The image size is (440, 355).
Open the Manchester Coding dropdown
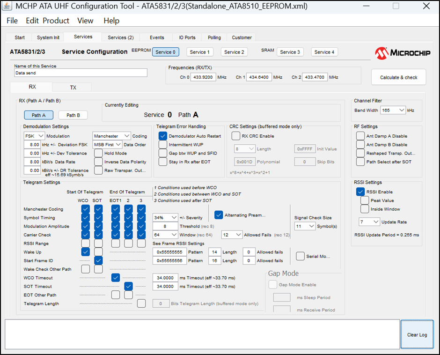click(x=111, y=136)
